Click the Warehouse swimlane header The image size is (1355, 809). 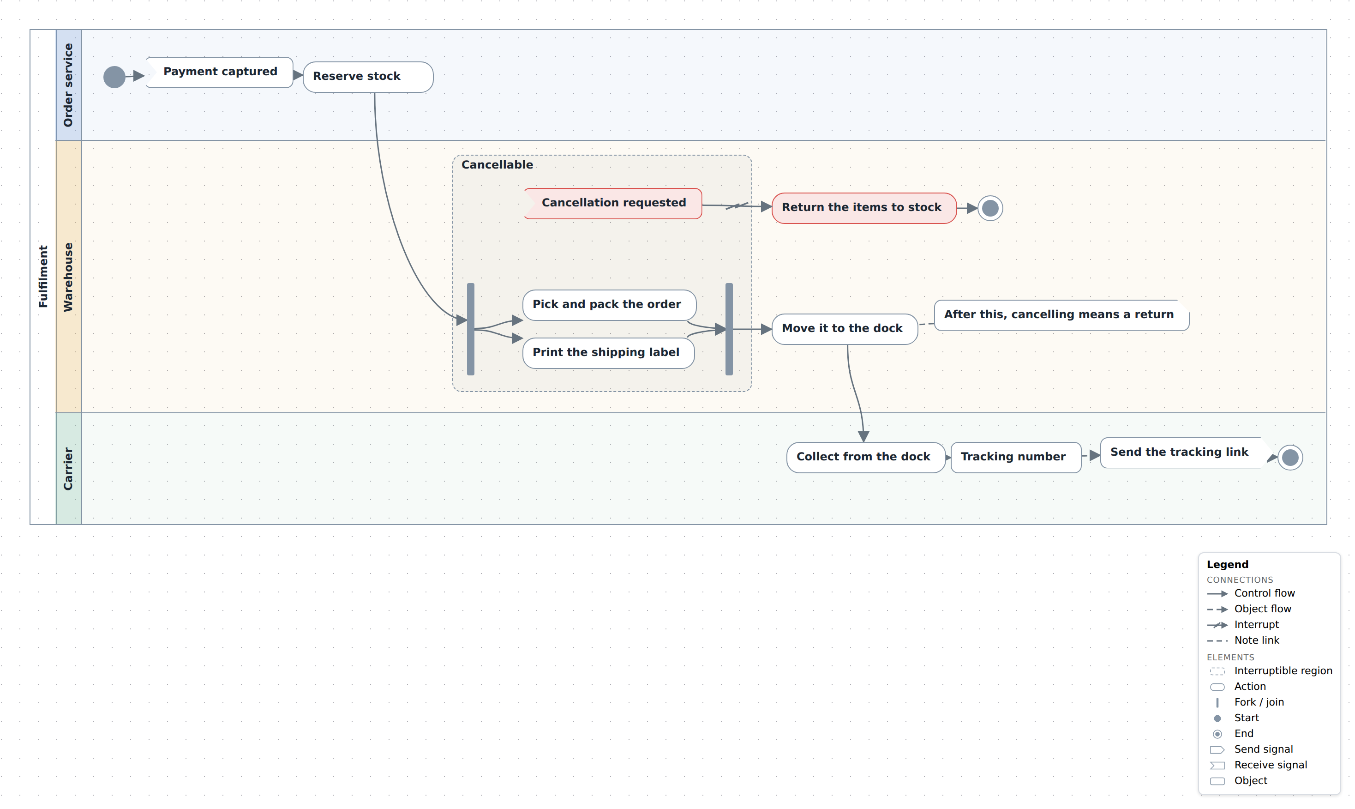tap(69, 277)
